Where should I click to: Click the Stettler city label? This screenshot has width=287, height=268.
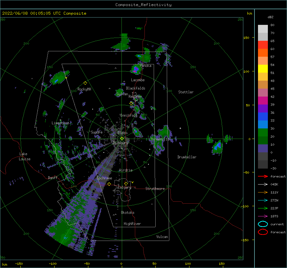point(186,92)
